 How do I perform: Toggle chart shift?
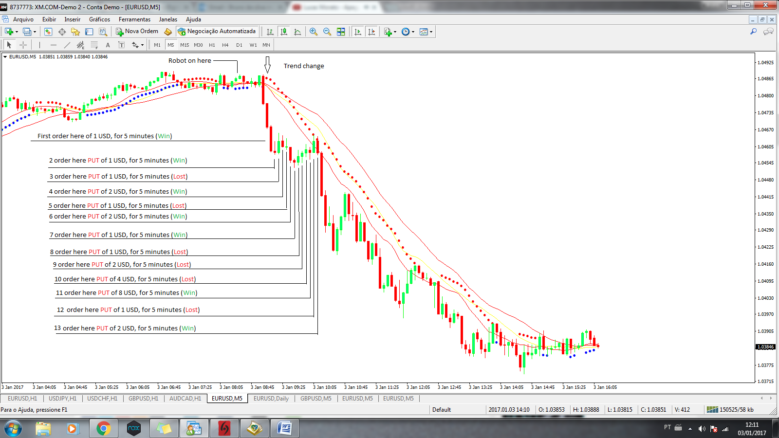pos(371,32)
